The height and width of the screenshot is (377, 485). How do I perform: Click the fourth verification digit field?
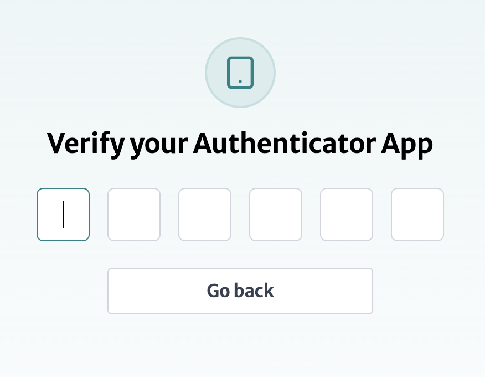point(275,215)
